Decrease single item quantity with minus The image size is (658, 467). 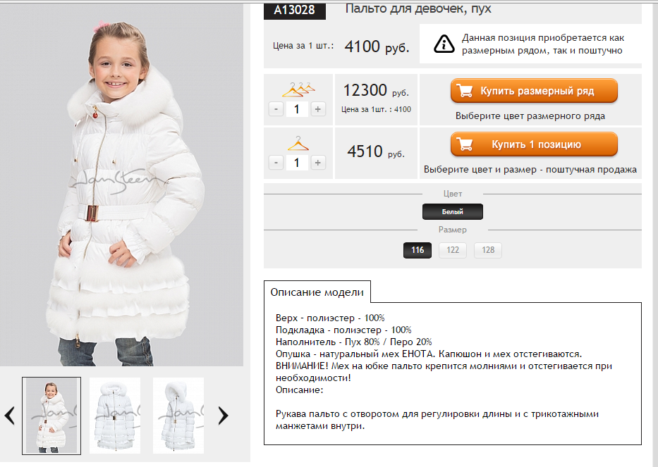click(276, 163)
